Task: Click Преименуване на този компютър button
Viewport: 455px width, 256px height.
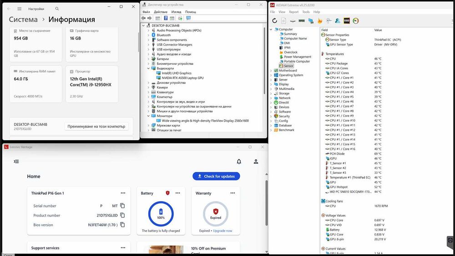Action: (96, 126)
